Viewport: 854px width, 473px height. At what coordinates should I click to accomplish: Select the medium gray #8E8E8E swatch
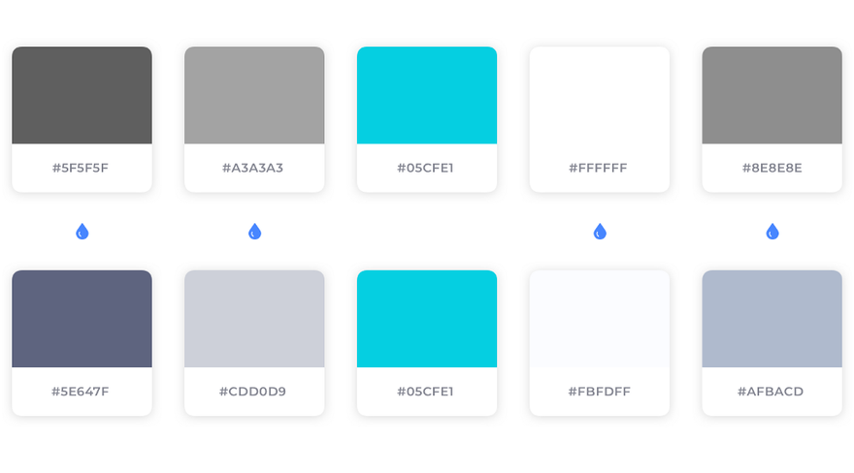772,95
